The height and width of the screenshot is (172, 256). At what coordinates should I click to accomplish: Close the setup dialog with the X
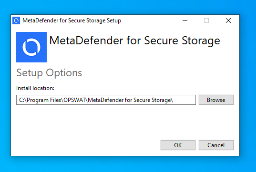coord(228,20)
